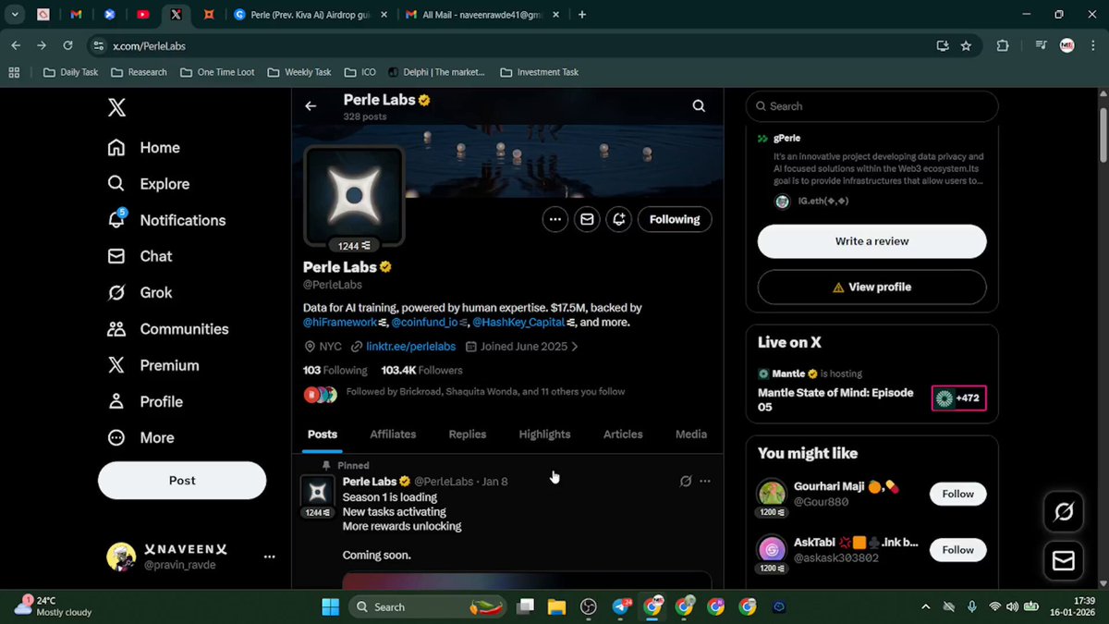
Task: Open linktr.ee/perlelabs link
Action: coord(410,347)
